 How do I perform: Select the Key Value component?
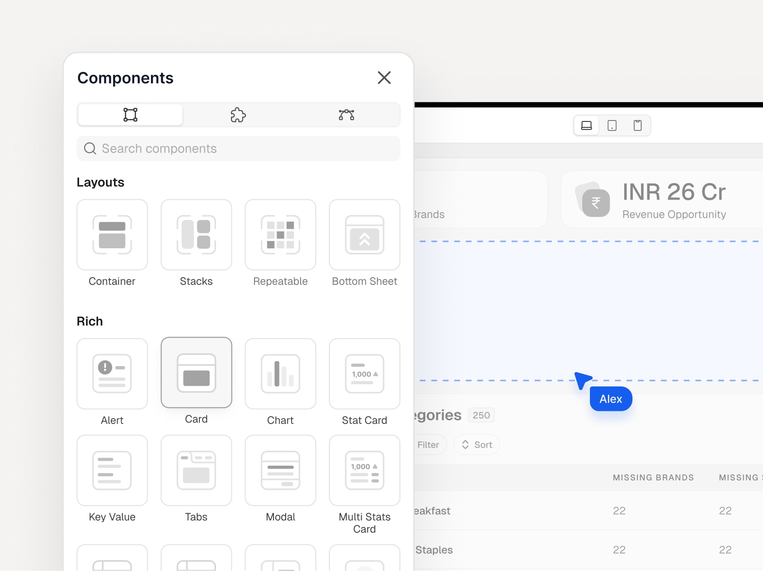click(112, 470)
